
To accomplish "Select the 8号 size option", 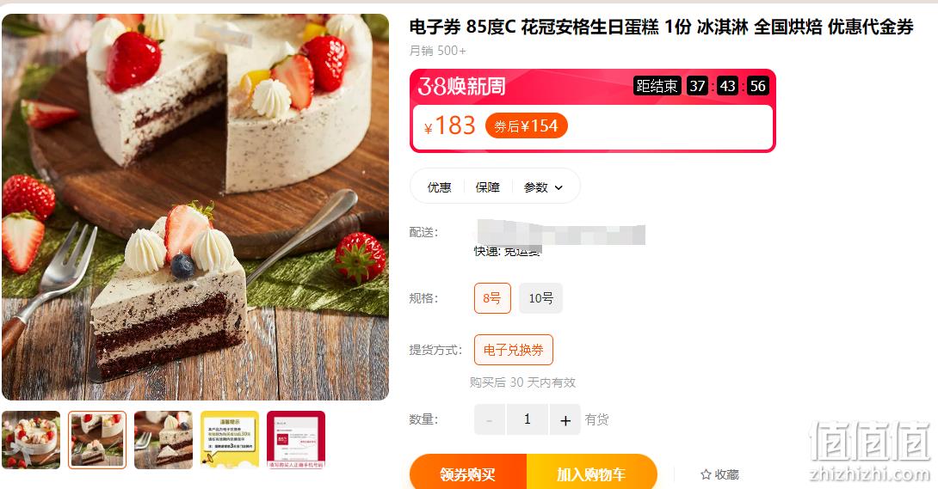I will click(492, 298).
